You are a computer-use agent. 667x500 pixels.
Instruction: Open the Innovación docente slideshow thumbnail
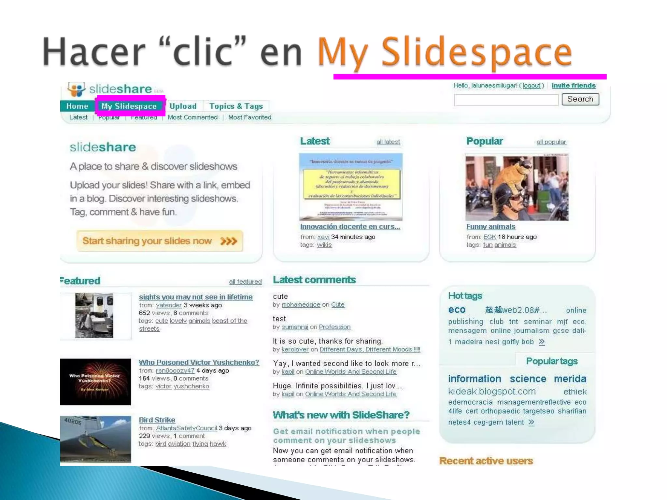(x=351, y=187)
